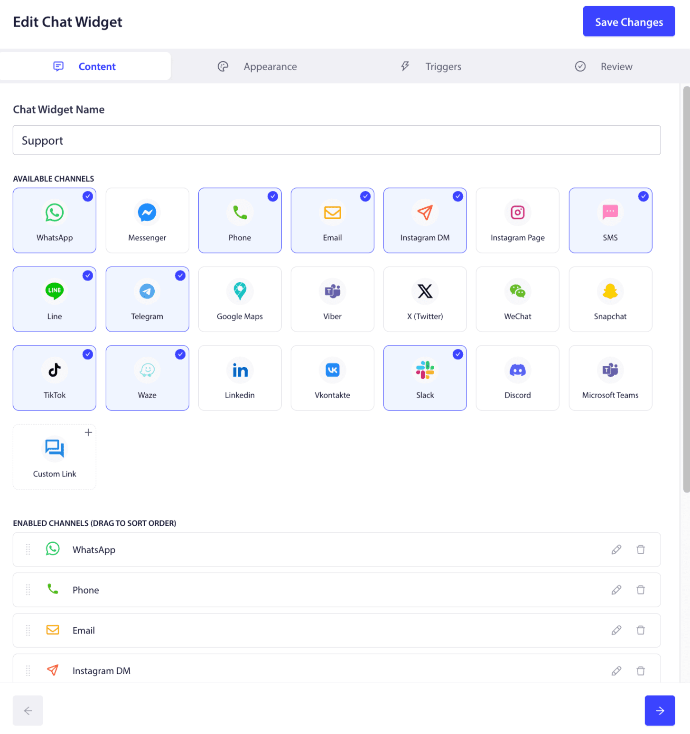The image size is (690, 734).
Task: Click the Snapchat channel icon
Action: coord(610,299)
